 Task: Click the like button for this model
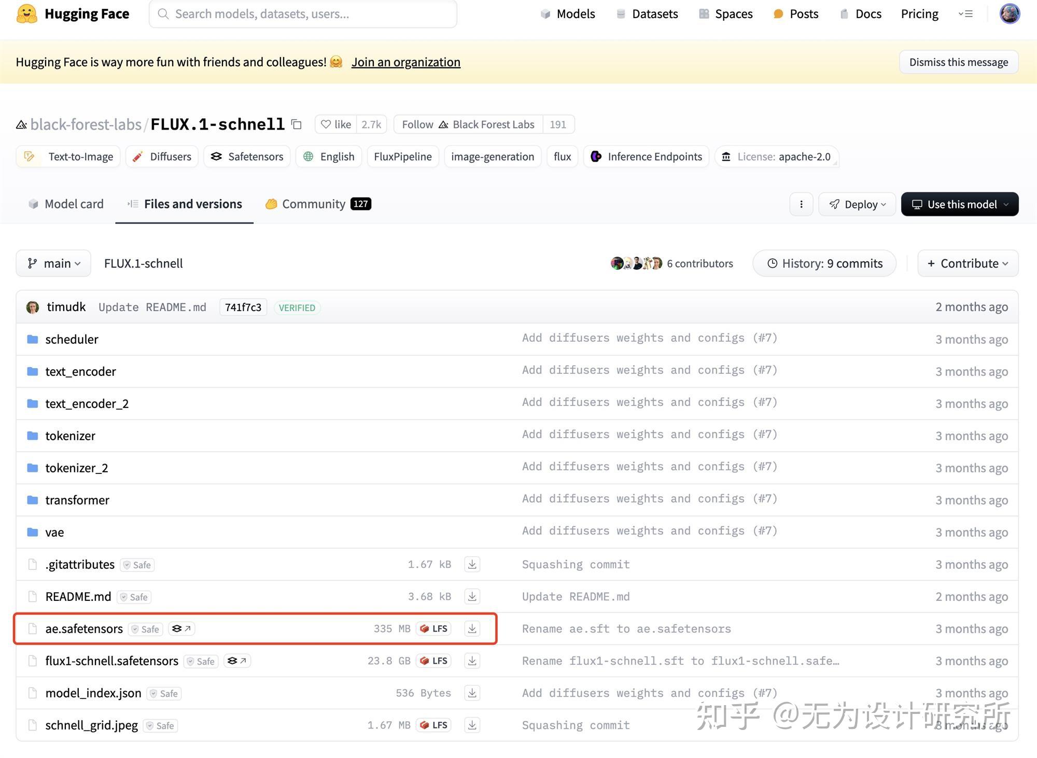[x=335, y=124]
